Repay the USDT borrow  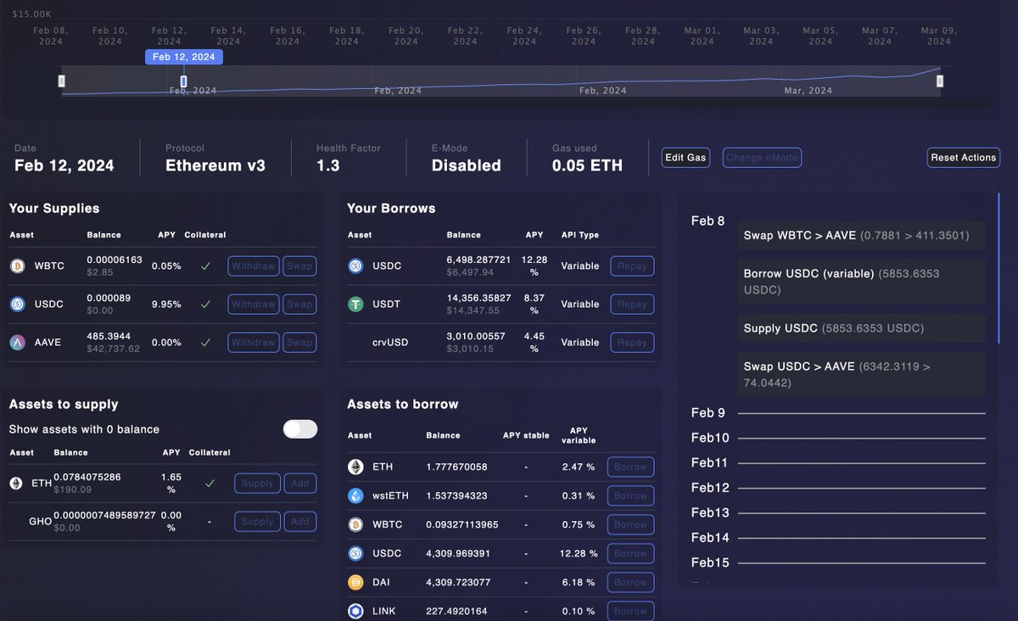pos(632,305)
